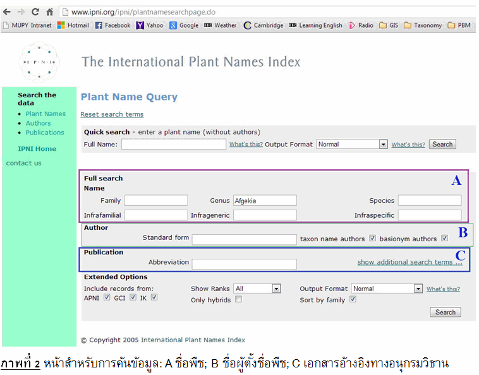
Task: Open the Hotmail bookmark
Action: coord(73,25)
